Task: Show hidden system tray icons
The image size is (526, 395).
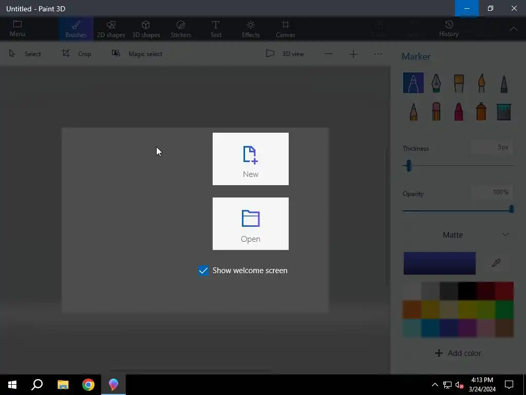Action: pos(435,385)
